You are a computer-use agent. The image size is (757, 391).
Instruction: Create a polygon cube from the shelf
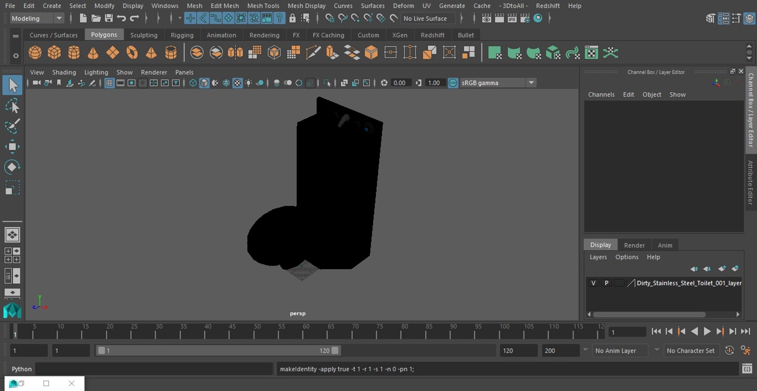point(54,52)
